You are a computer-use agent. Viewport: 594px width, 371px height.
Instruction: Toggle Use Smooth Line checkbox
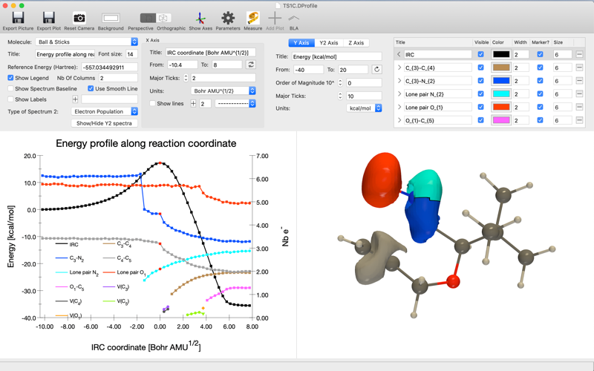[91, 88]
